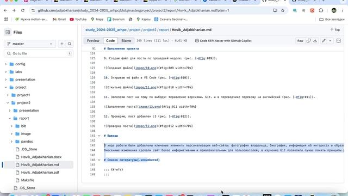The height and width of the screenshot is (196, 348).
Task: Expand the bib folder
Action: click(x=12, y=126)
